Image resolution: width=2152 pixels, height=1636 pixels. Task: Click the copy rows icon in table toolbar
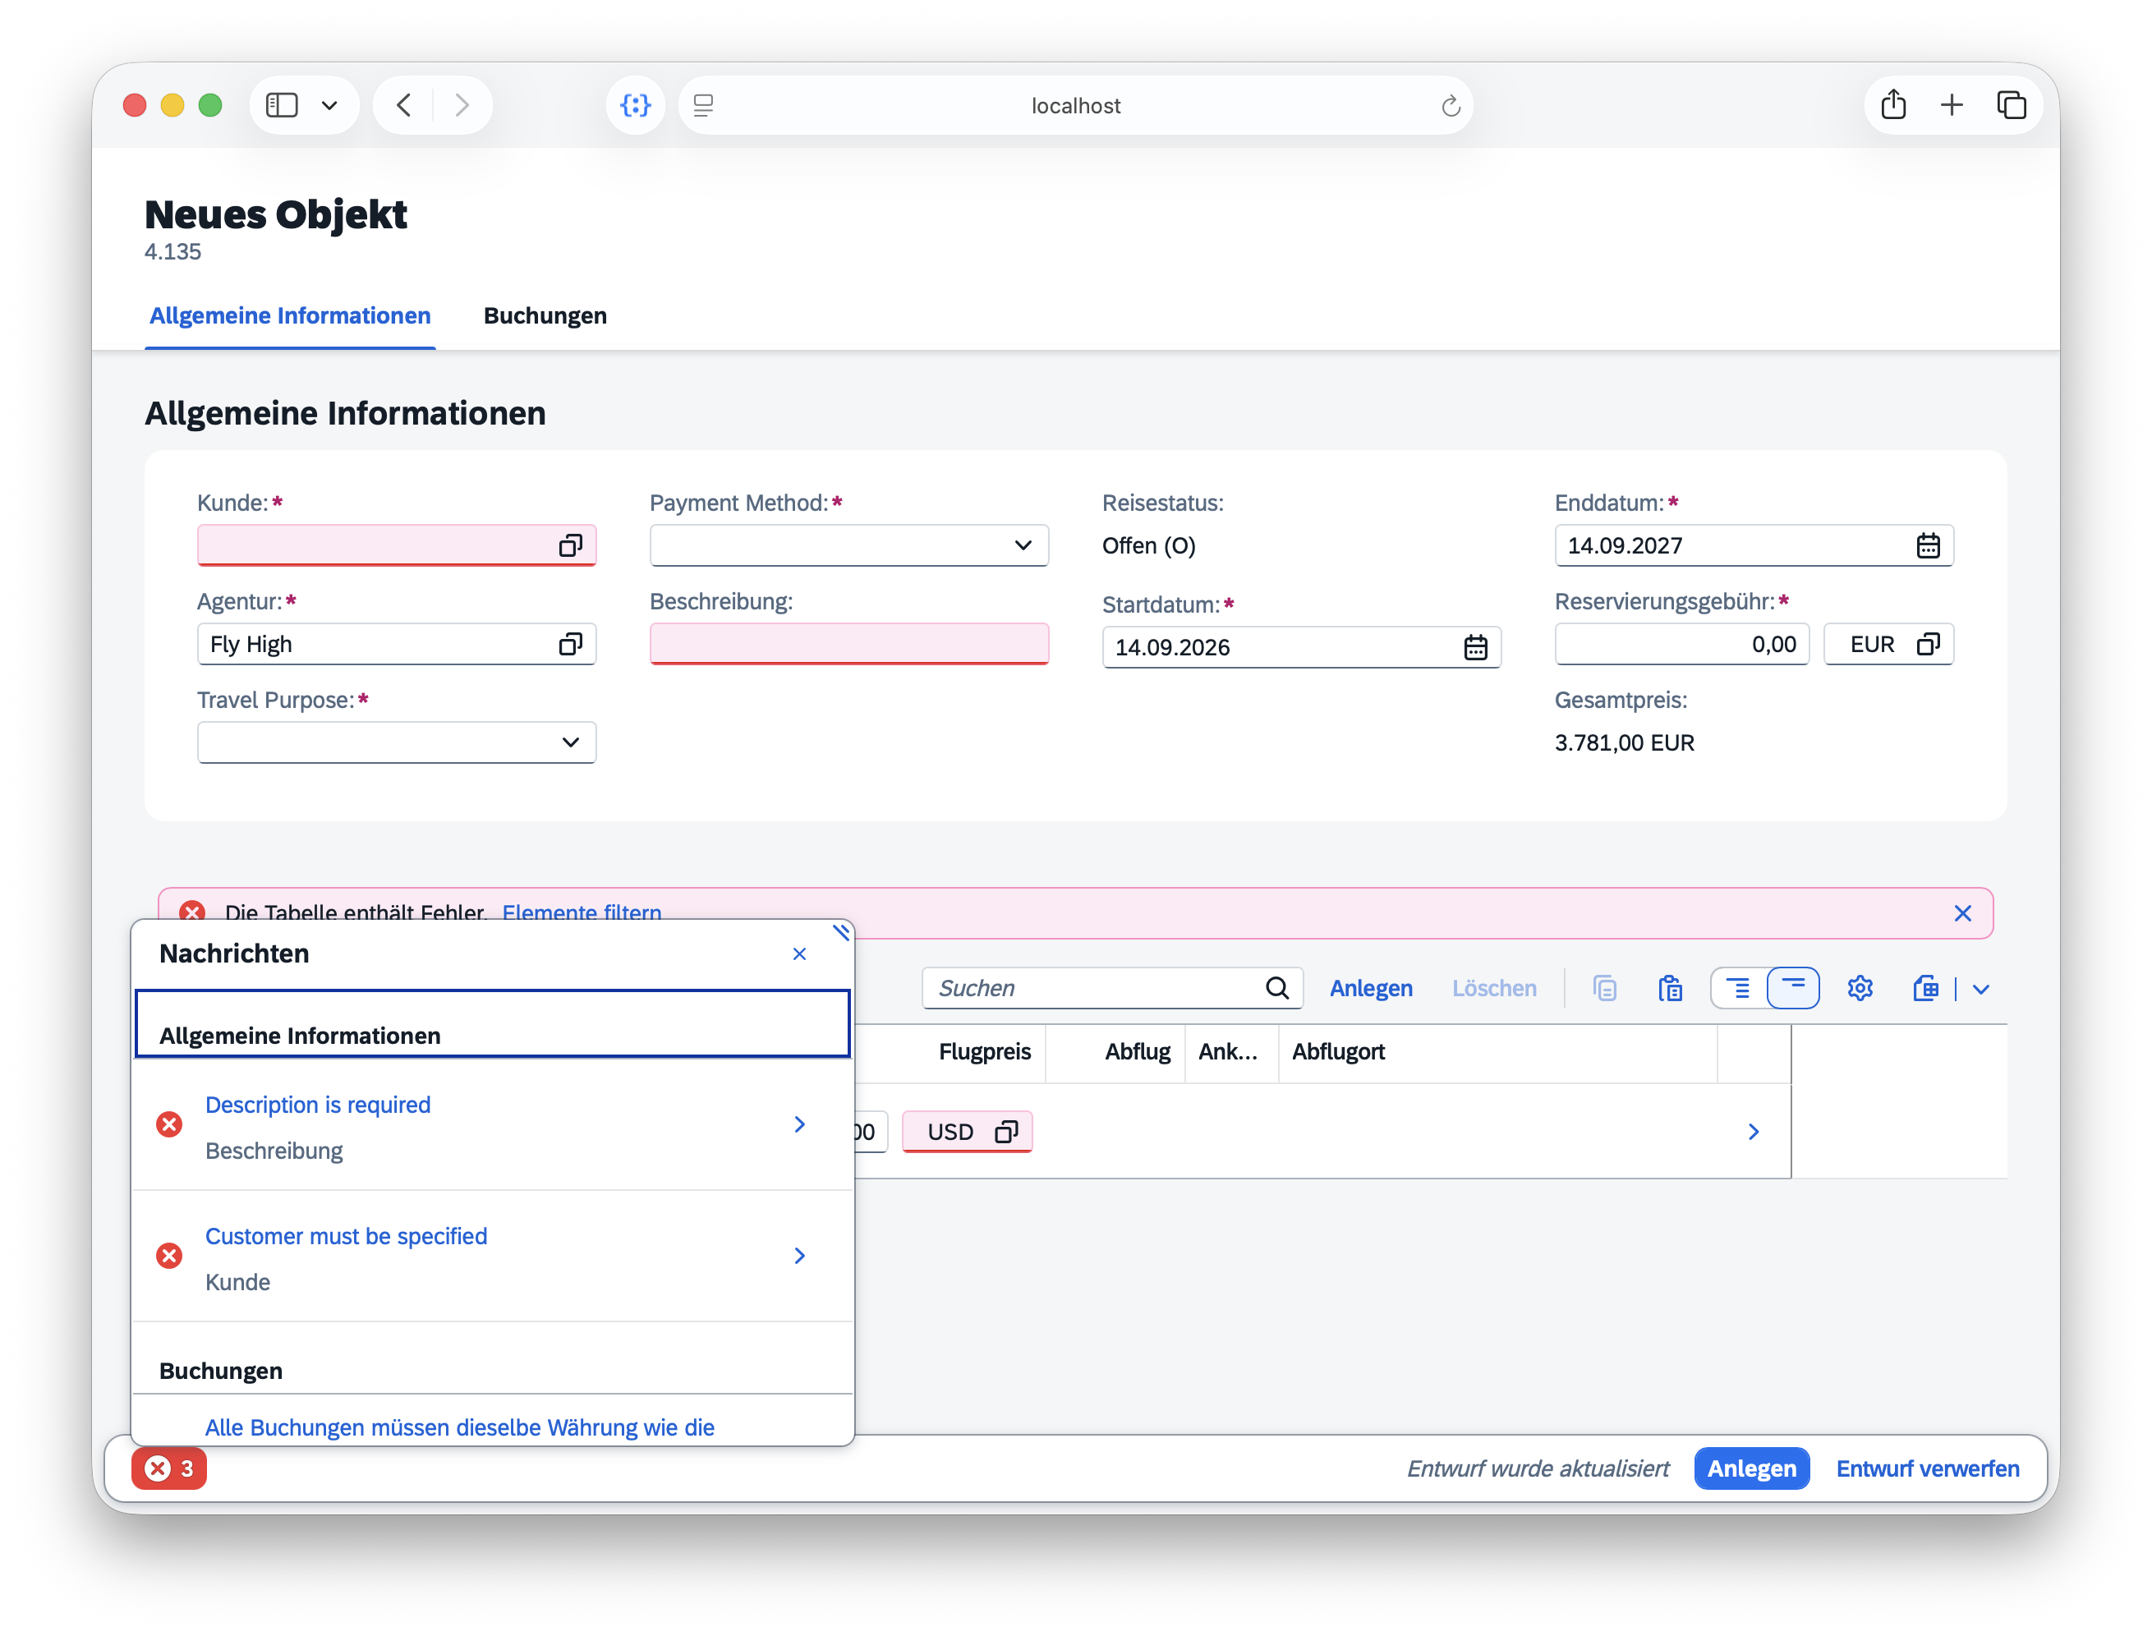1605,989
